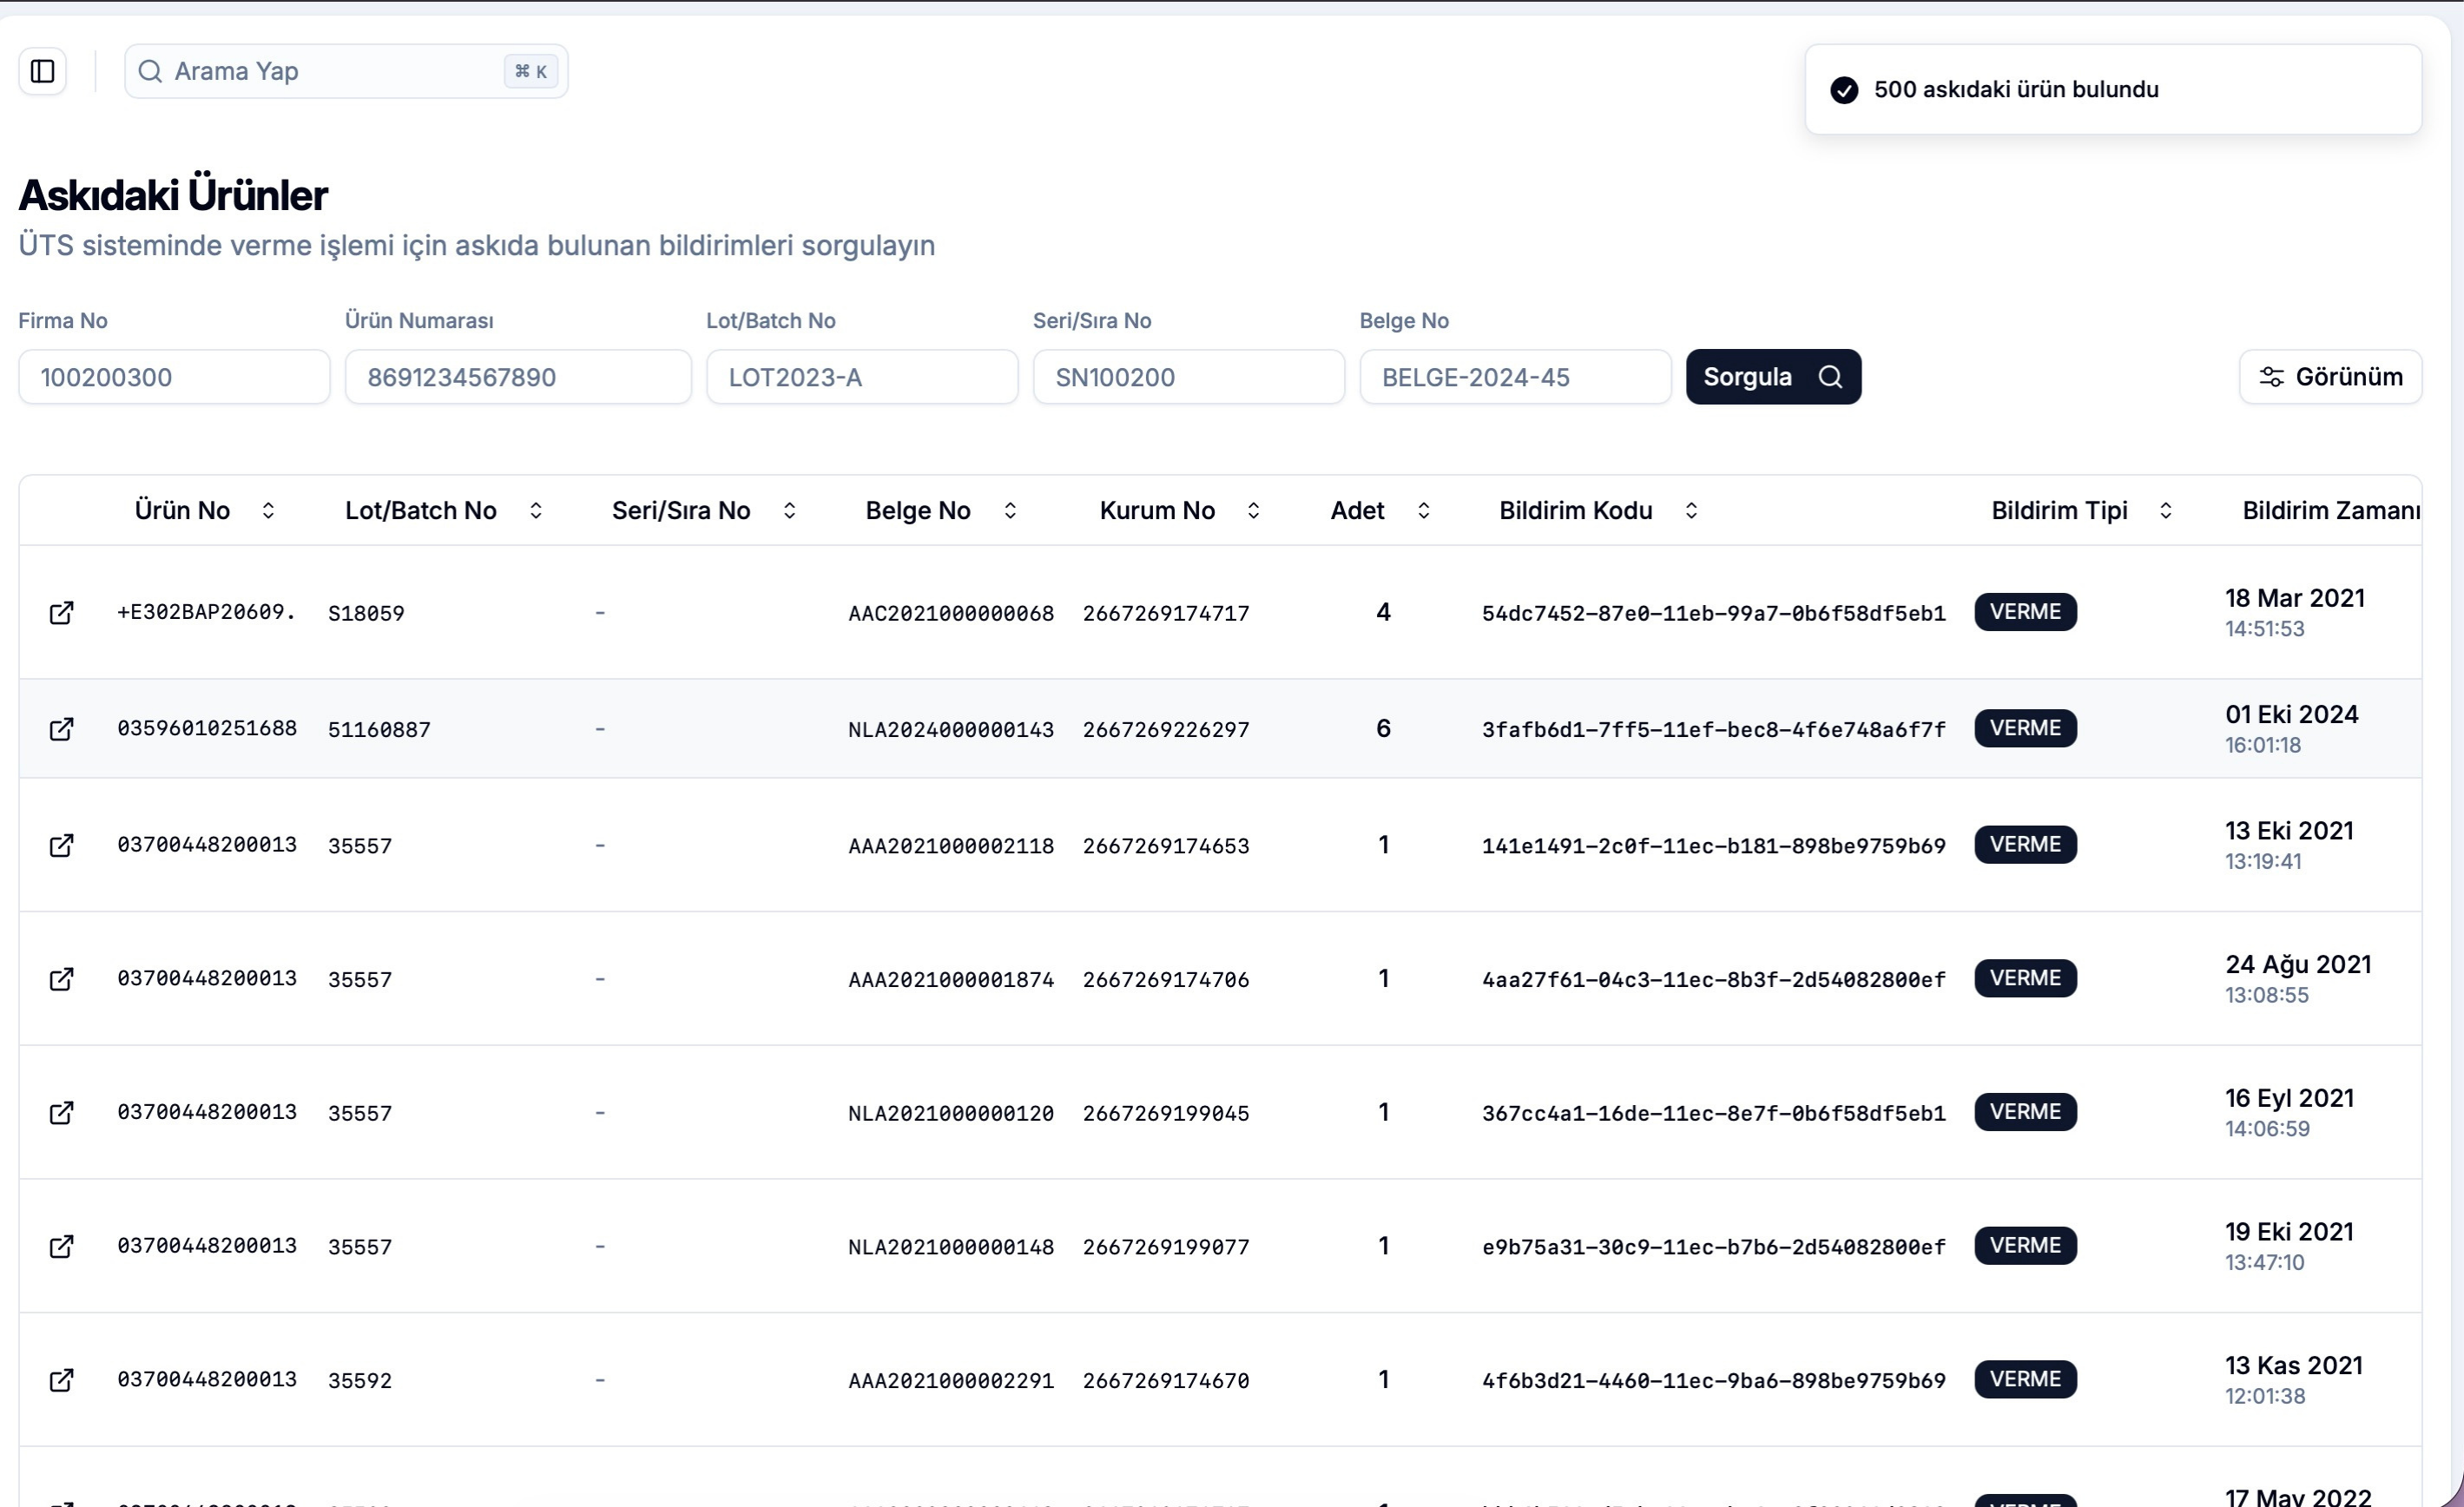Select product number +E302BAP20609.

(x=207, y=612)
